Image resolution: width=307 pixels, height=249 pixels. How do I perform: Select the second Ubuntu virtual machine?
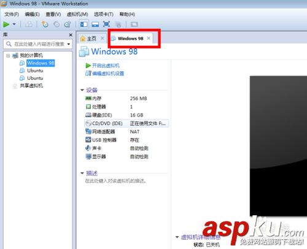pyautogui.click(x=35, y=78)
